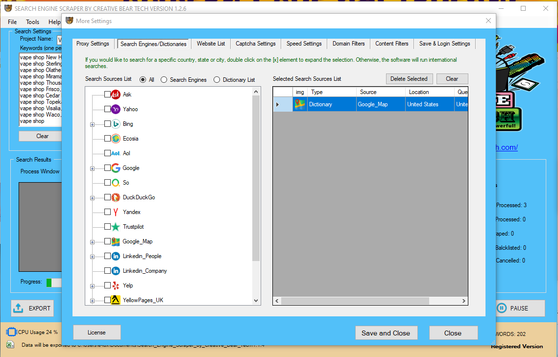Click the Location column header
The image size is (558, 357).
(x=430, y=92)
